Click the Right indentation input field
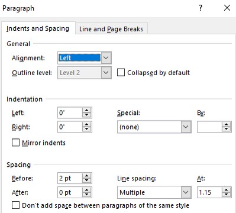This screenshot has height=213, width=236. tap(70, 127)
